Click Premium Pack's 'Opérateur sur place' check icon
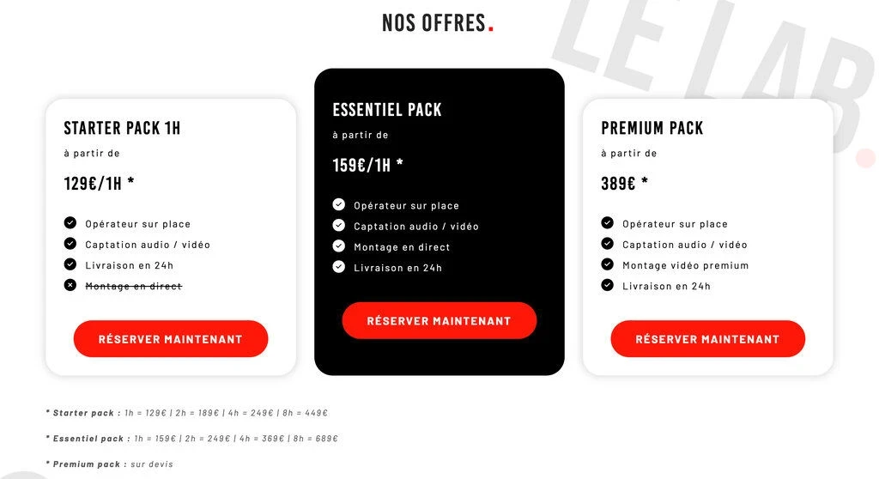This screenshot has width=879, height=479. [x=608, y=223]
